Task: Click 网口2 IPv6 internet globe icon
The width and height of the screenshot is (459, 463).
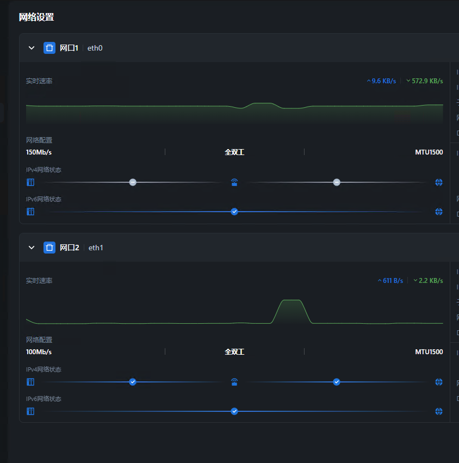Action: click(439, 411)
